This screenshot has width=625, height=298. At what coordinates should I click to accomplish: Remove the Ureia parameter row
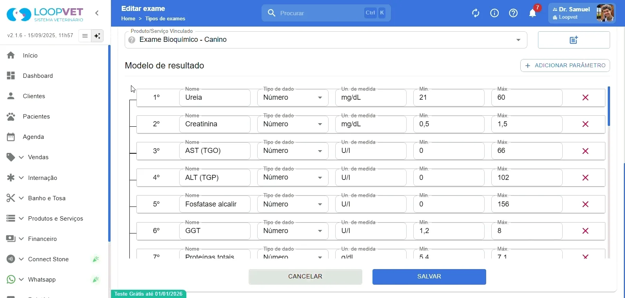[x=585, y=98]
